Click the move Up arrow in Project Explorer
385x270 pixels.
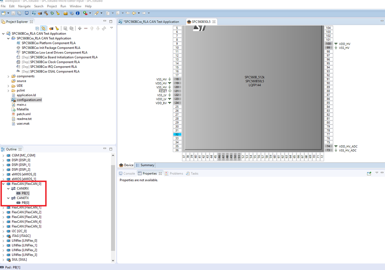92,29
